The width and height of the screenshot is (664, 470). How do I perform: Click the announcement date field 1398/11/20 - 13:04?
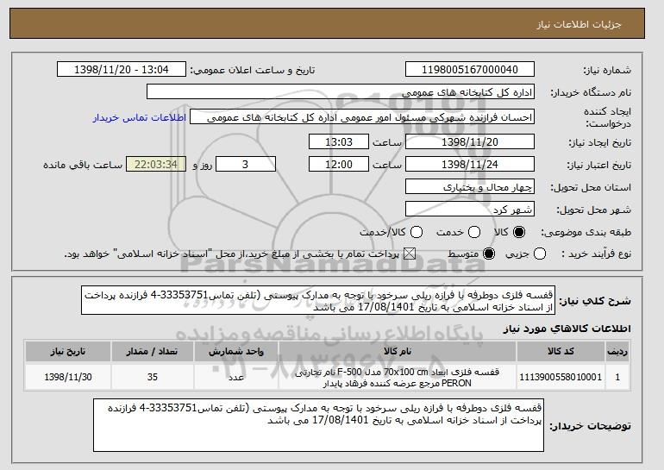click(x=121, y=69)
